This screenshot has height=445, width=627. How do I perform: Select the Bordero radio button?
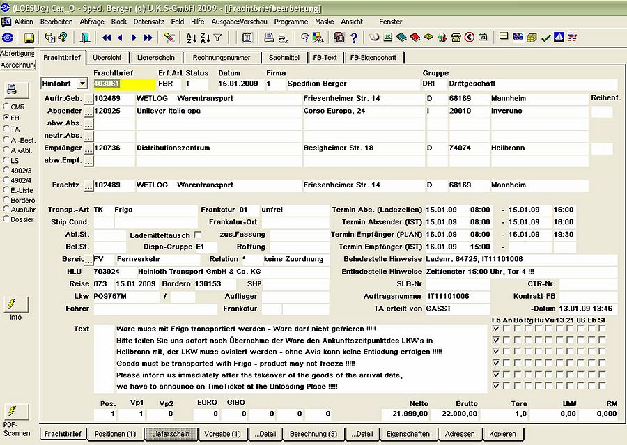pyautogui.click(x=6, y=200)
